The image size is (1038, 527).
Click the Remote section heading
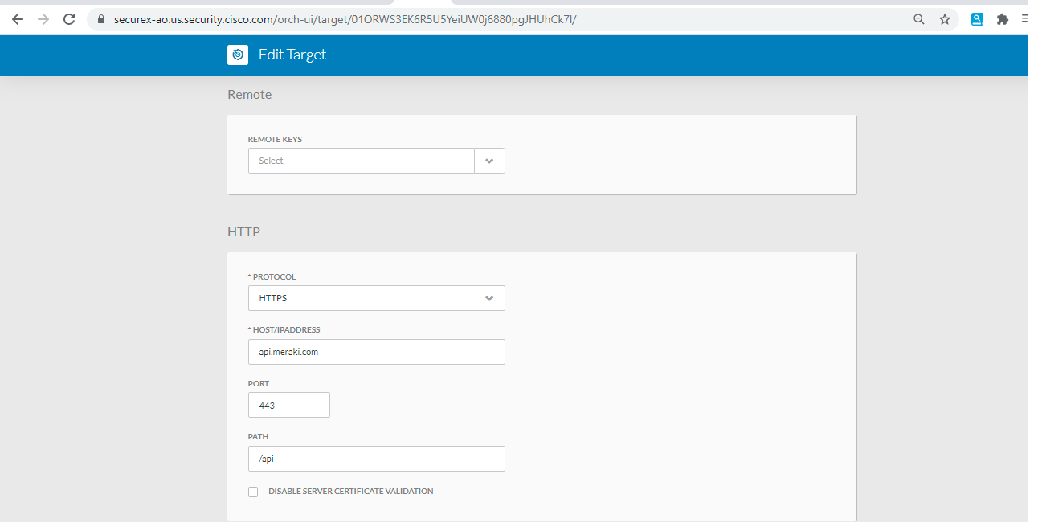click(x=250, y=95)
